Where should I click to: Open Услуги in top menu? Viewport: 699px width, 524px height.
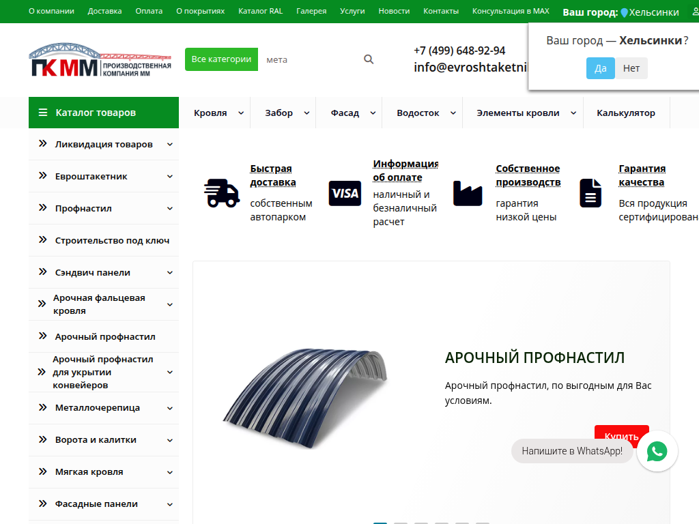tap(352, 11)
